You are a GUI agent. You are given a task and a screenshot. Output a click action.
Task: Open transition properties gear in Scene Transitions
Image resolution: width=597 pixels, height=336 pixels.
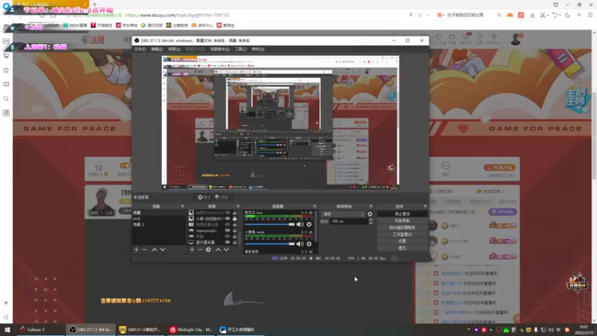[x=369, y=214]
